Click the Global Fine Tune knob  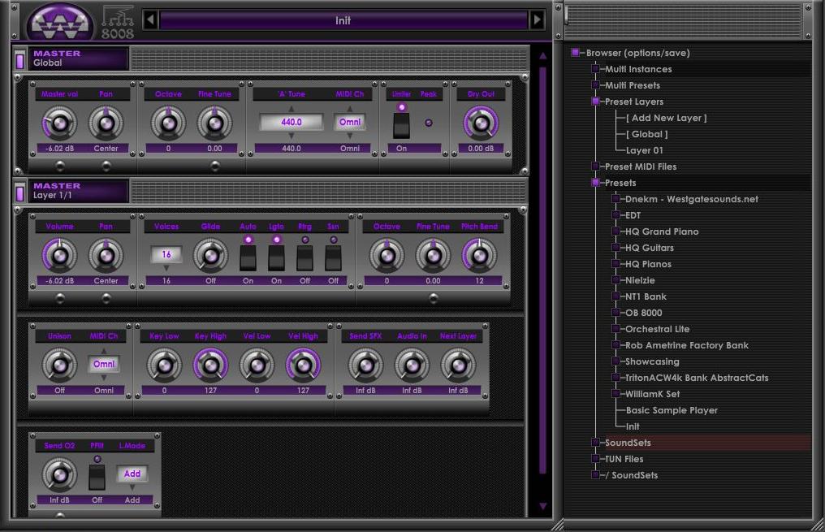[x=214, y=123]
